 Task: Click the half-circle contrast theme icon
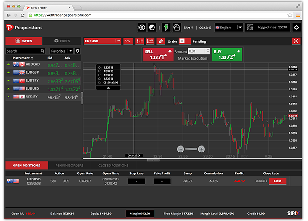coord(152,28)
